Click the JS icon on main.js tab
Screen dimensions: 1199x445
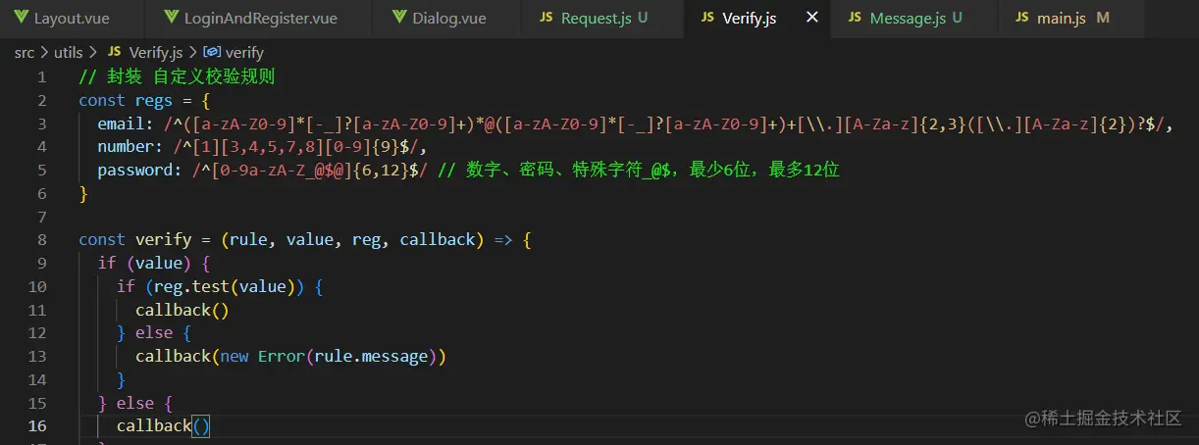(x=1022, y=18)
